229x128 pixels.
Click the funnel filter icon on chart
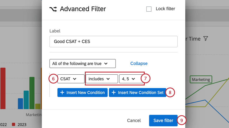pyautogui.click(x=206, y=39)
